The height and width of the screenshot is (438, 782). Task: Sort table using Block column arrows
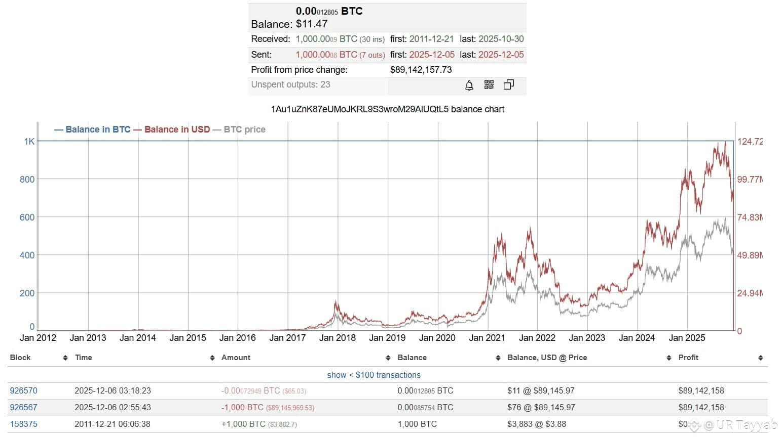(65, 358)
